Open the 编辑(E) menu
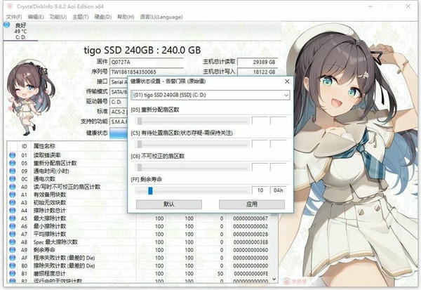The width and height of the screenshot is (421, 290). pos(36,17)
